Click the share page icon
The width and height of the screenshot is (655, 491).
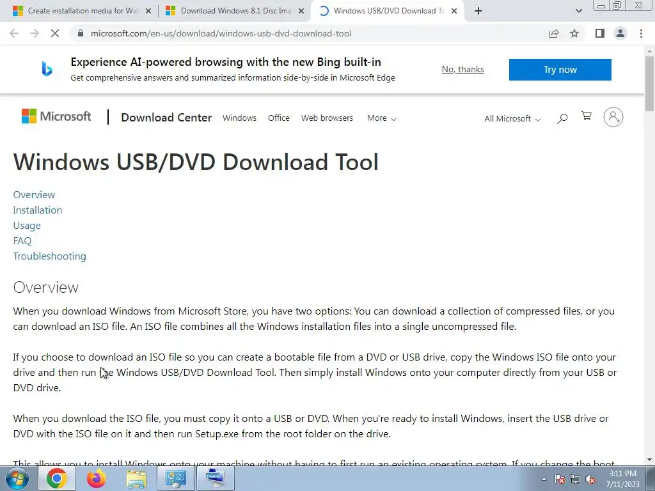coord(554,33)
